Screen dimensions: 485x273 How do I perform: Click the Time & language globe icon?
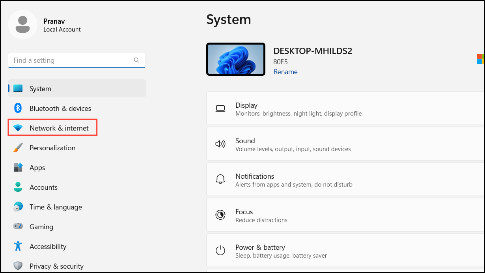tap(18, 207)
